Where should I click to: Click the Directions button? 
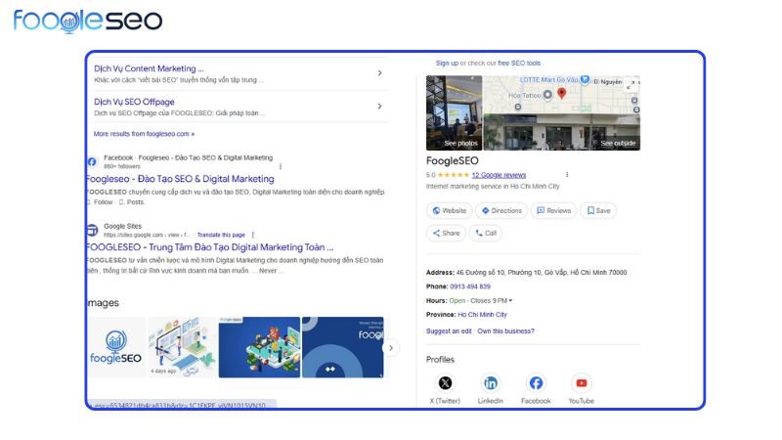click(x=500, y=210)
